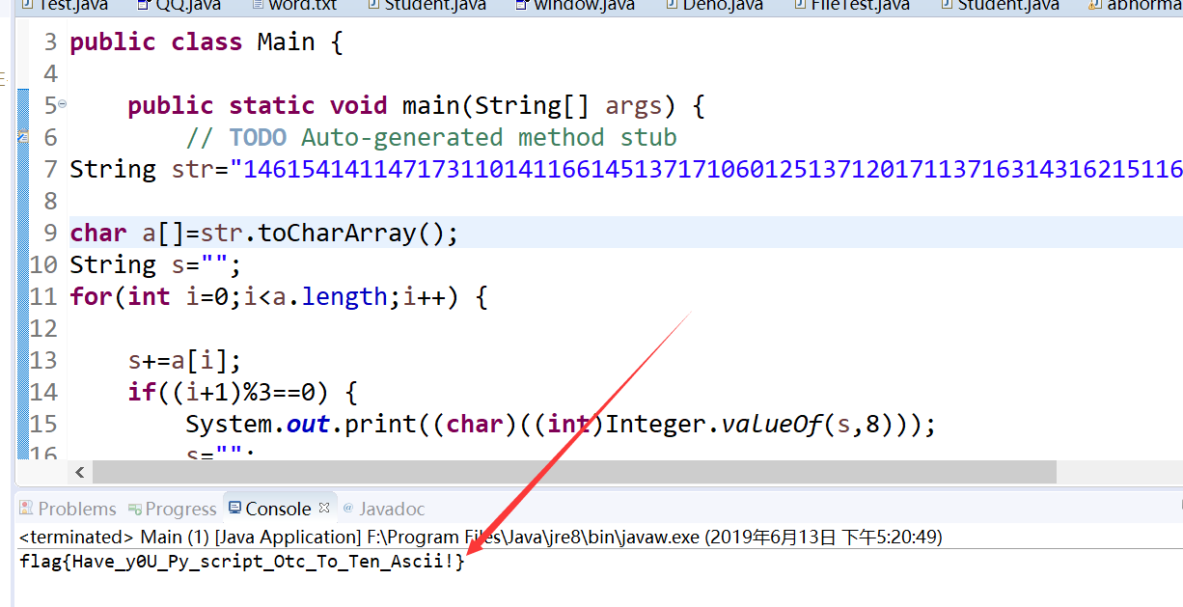Screen dimensions: 1183x607
Task: Click the 'Auto-generated method stub' comment
Action: point(489,138)
